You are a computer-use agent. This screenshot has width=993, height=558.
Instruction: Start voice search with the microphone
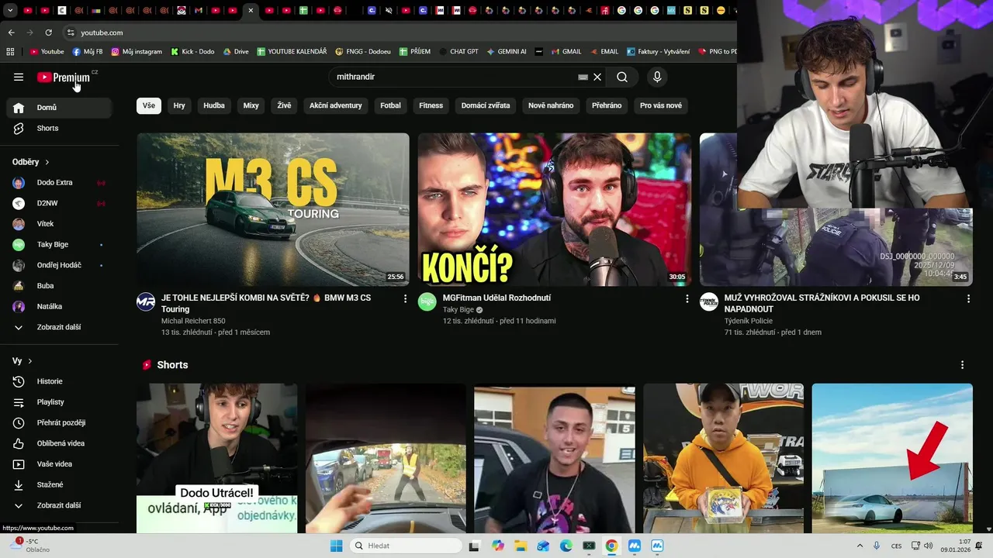click(657, 77)
